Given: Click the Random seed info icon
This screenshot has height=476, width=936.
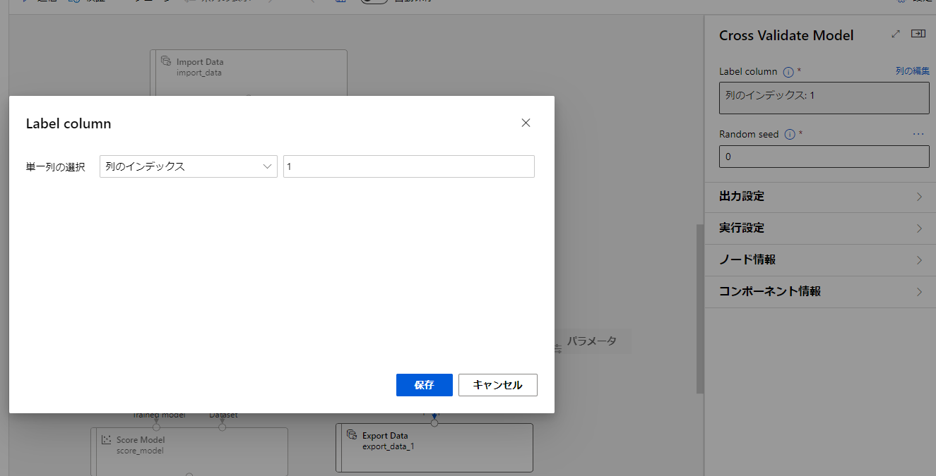Looking at the screenshot, I should pos(790,135).
